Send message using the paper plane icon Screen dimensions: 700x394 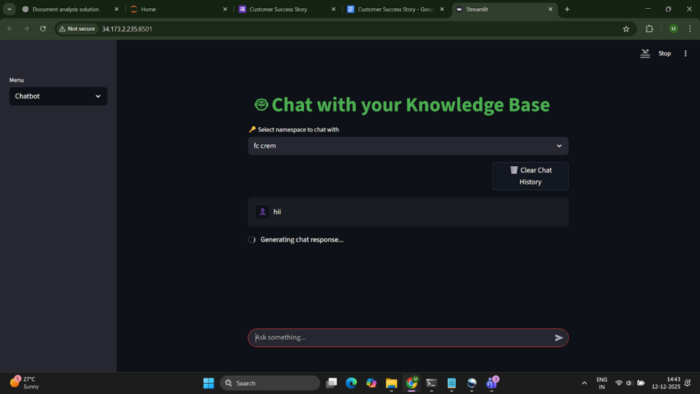[558, 338]
